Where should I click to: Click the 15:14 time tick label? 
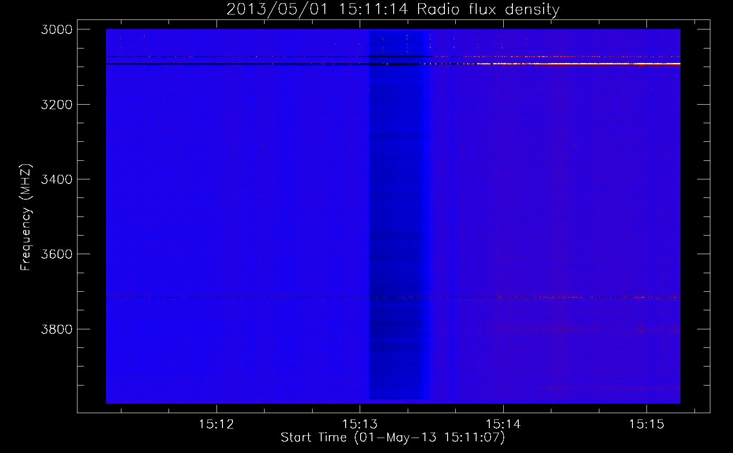coord(503,424)
